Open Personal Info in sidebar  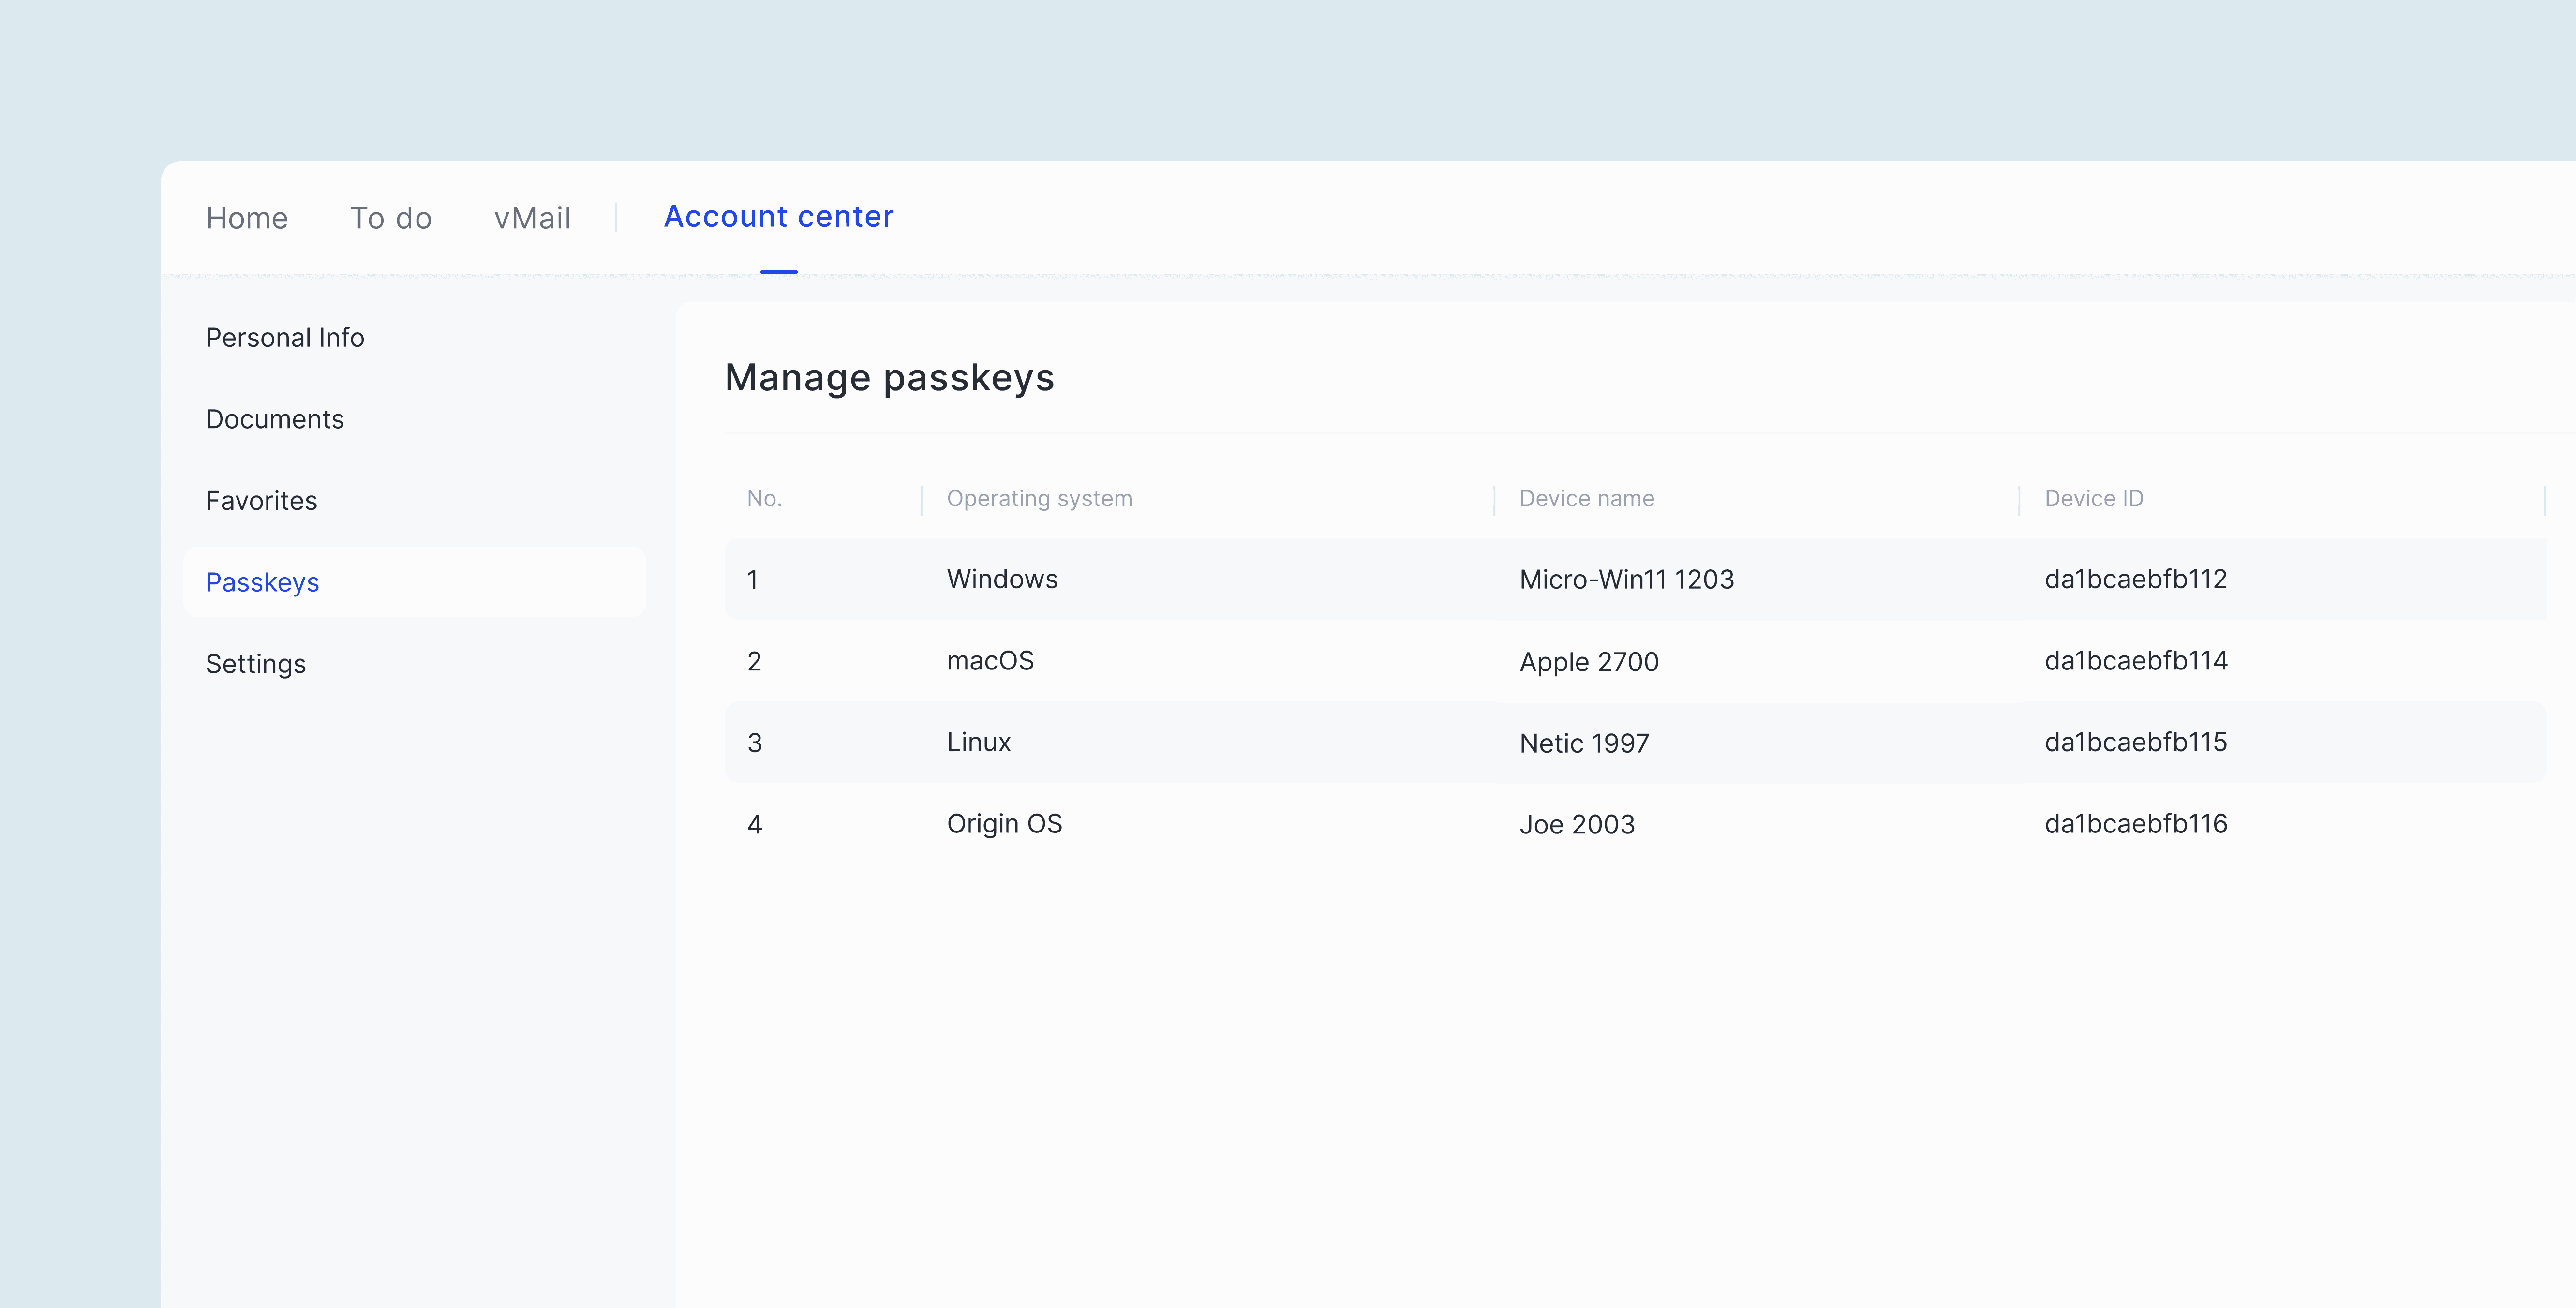(285, 338)
